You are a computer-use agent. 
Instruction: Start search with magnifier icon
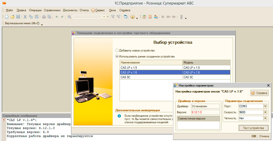[70, 17]
